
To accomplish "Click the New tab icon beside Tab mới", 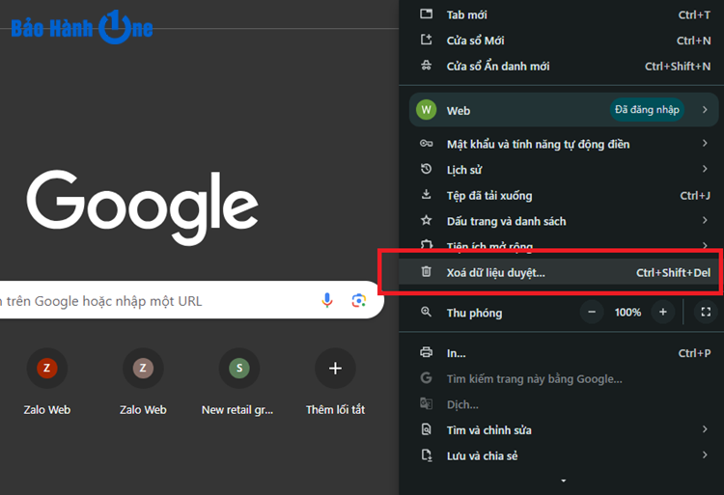I will pos(426,14).
